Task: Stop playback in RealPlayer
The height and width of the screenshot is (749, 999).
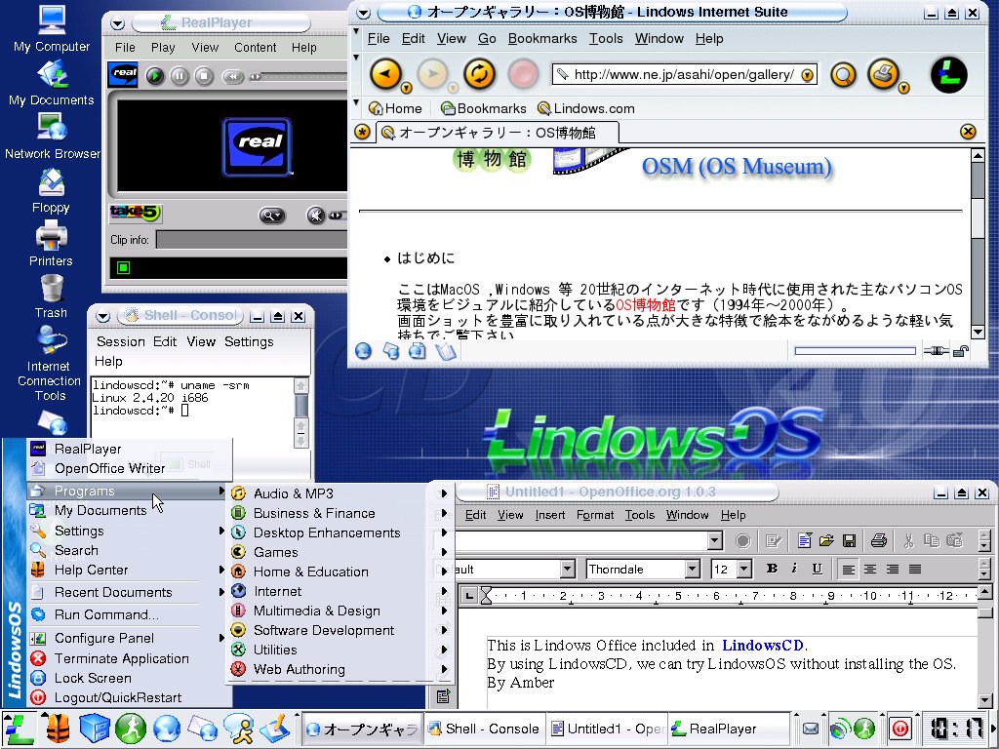Action: [x=203, y=76]
